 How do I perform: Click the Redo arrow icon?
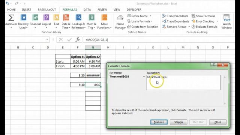point(16,3)
